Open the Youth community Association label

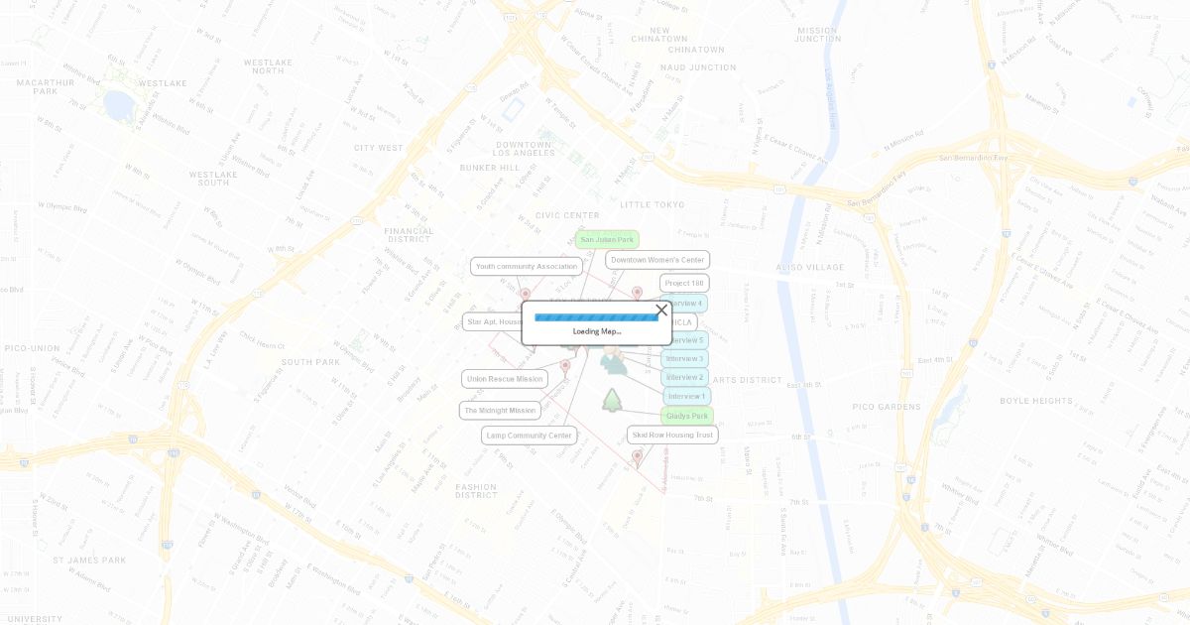click(x=527, y=266)
